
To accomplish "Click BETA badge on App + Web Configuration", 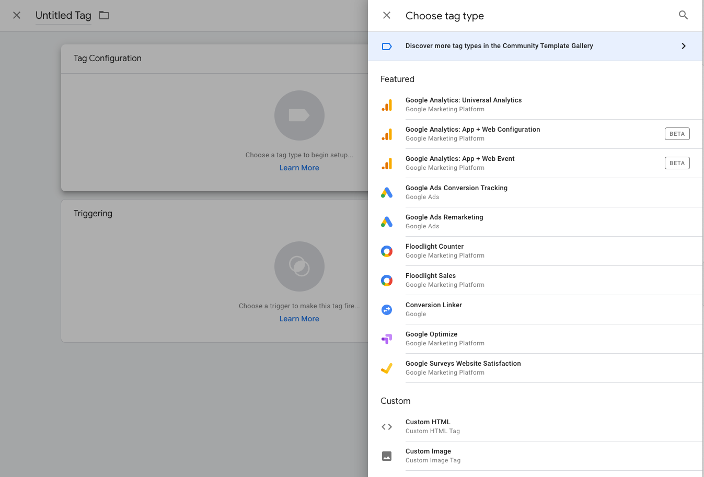I will point(677,134).
